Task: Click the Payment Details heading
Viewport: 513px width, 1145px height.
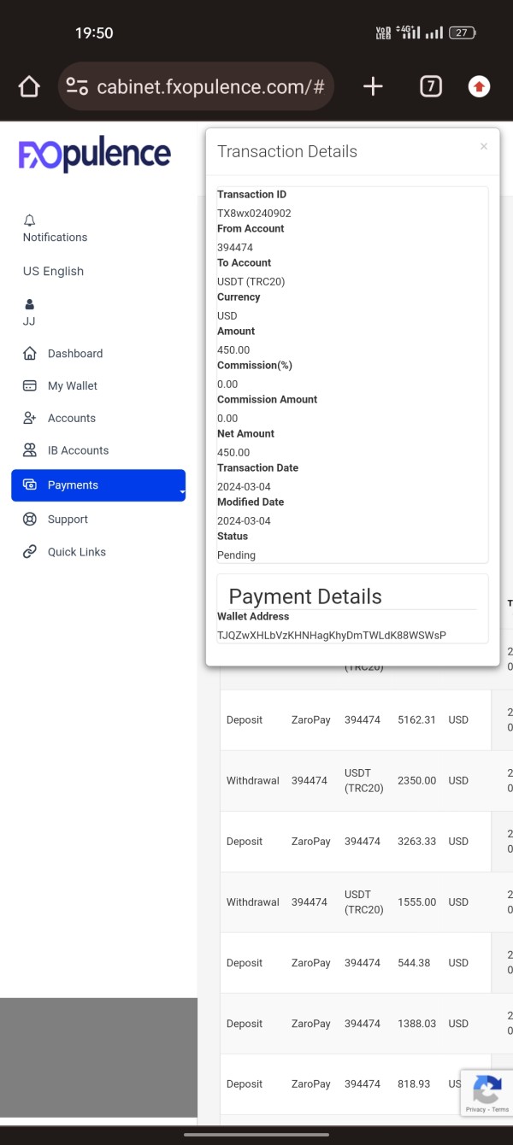Action: (x=305, y=596)
